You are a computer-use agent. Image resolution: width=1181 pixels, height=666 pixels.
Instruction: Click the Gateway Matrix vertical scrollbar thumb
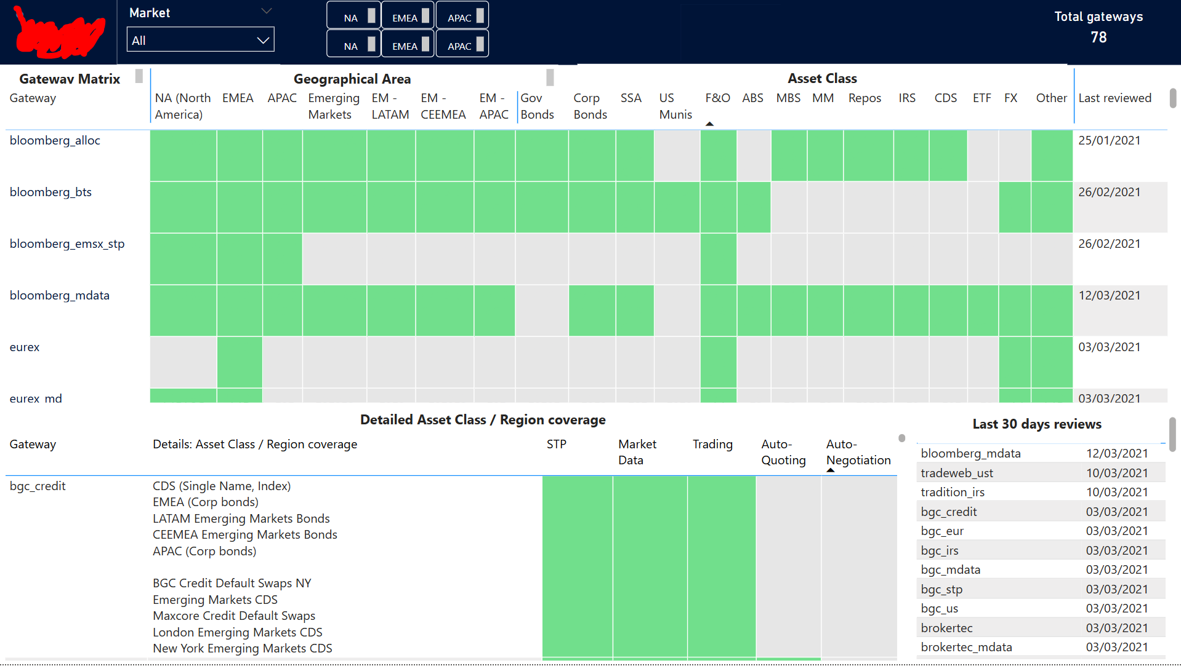click(1172, 98)
